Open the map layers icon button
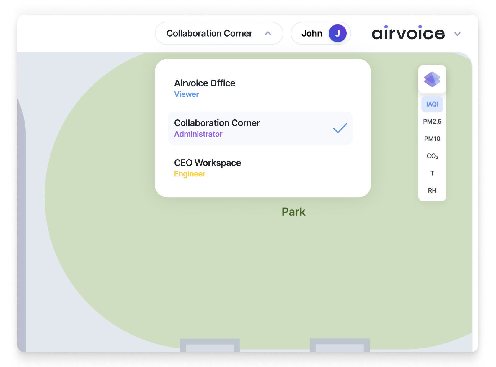The image size is (496, 367). click(432, 79)
